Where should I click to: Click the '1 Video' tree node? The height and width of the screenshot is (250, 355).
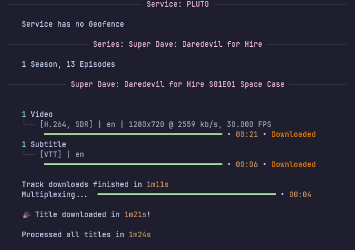pos(37,114)
